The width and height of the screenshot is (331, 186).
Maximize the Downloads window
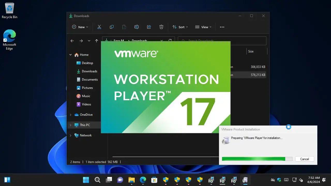pos(251,16)
